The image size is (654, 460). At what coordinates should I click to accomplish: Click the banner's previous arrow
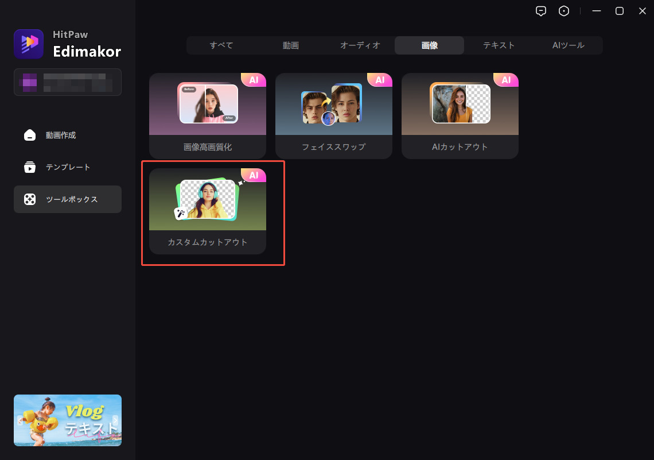pos(20,420)
